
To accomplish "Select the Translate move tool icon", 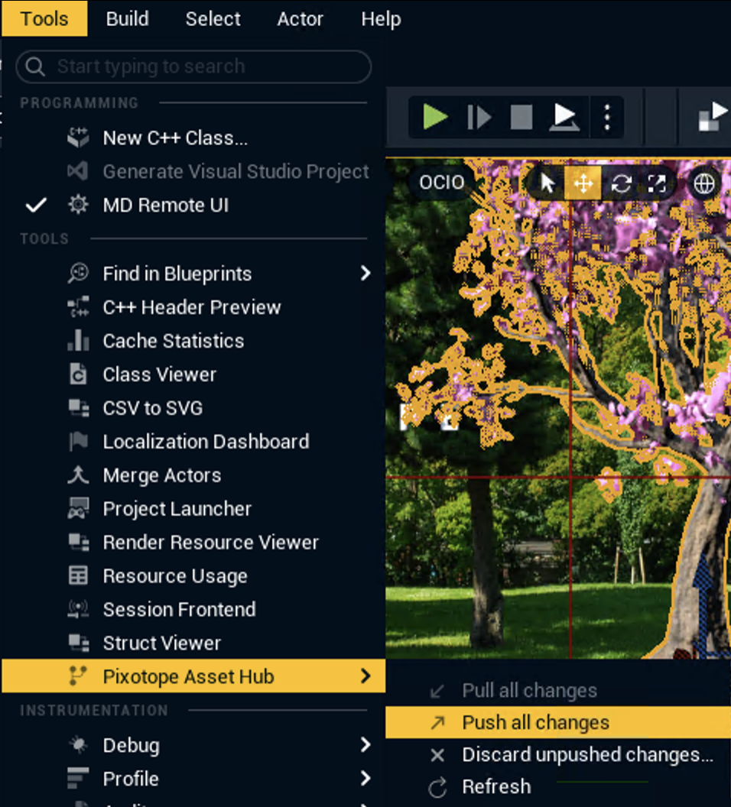I will (583, 183).
